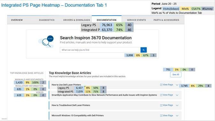Select Videos in the sidebar
The image size is (215, 121).
click(40, 92)
